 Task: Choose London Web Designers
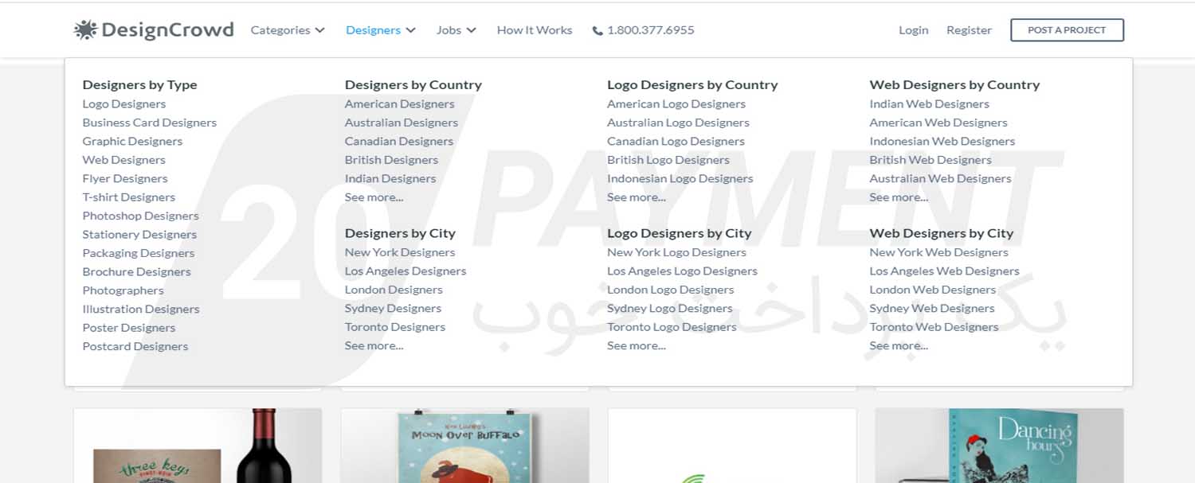[x=933, y=290]
